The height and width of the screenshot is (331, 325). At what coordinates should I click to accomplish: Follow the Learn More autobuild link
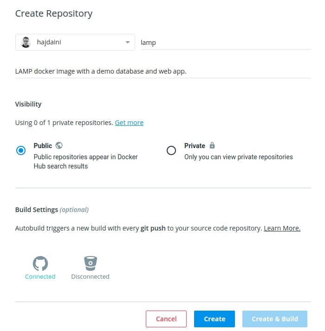282,228
